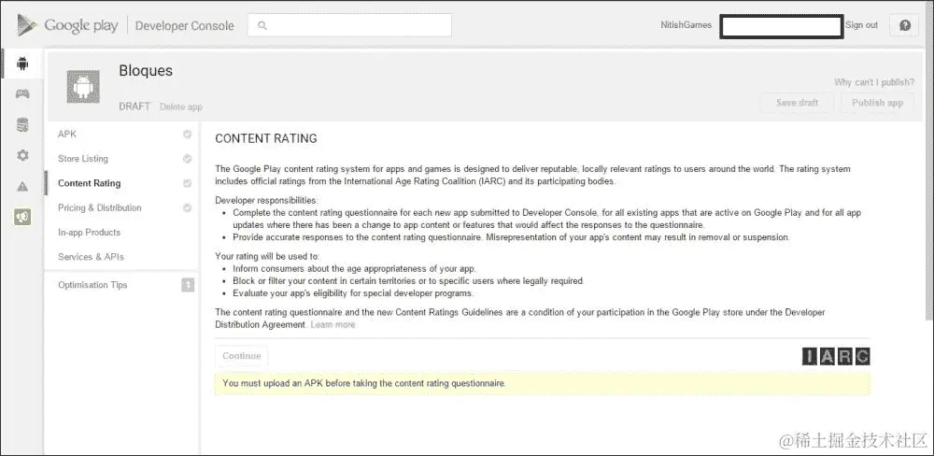
Task: Open the APK section
Action: pyautogui.click(x=67, y=135)
